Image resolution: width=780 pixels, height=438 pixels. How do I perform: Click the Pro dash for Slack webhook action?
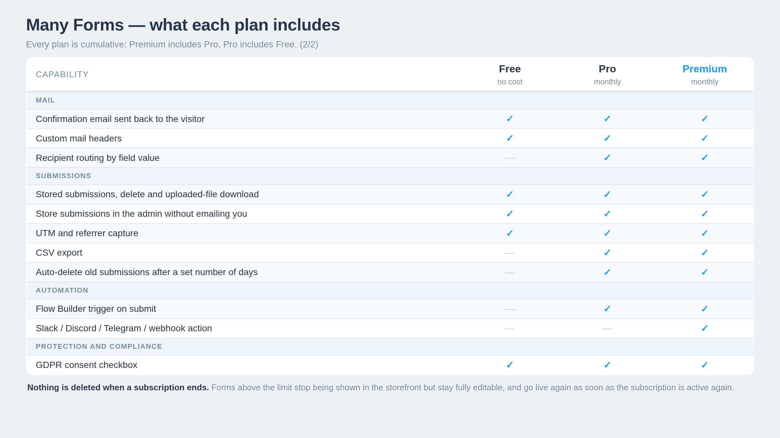[607, 329]
